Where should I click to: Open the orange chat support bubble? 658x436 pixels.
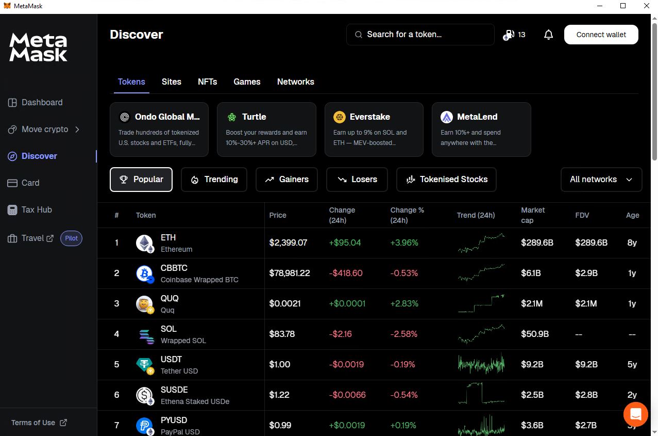[635, 414]
